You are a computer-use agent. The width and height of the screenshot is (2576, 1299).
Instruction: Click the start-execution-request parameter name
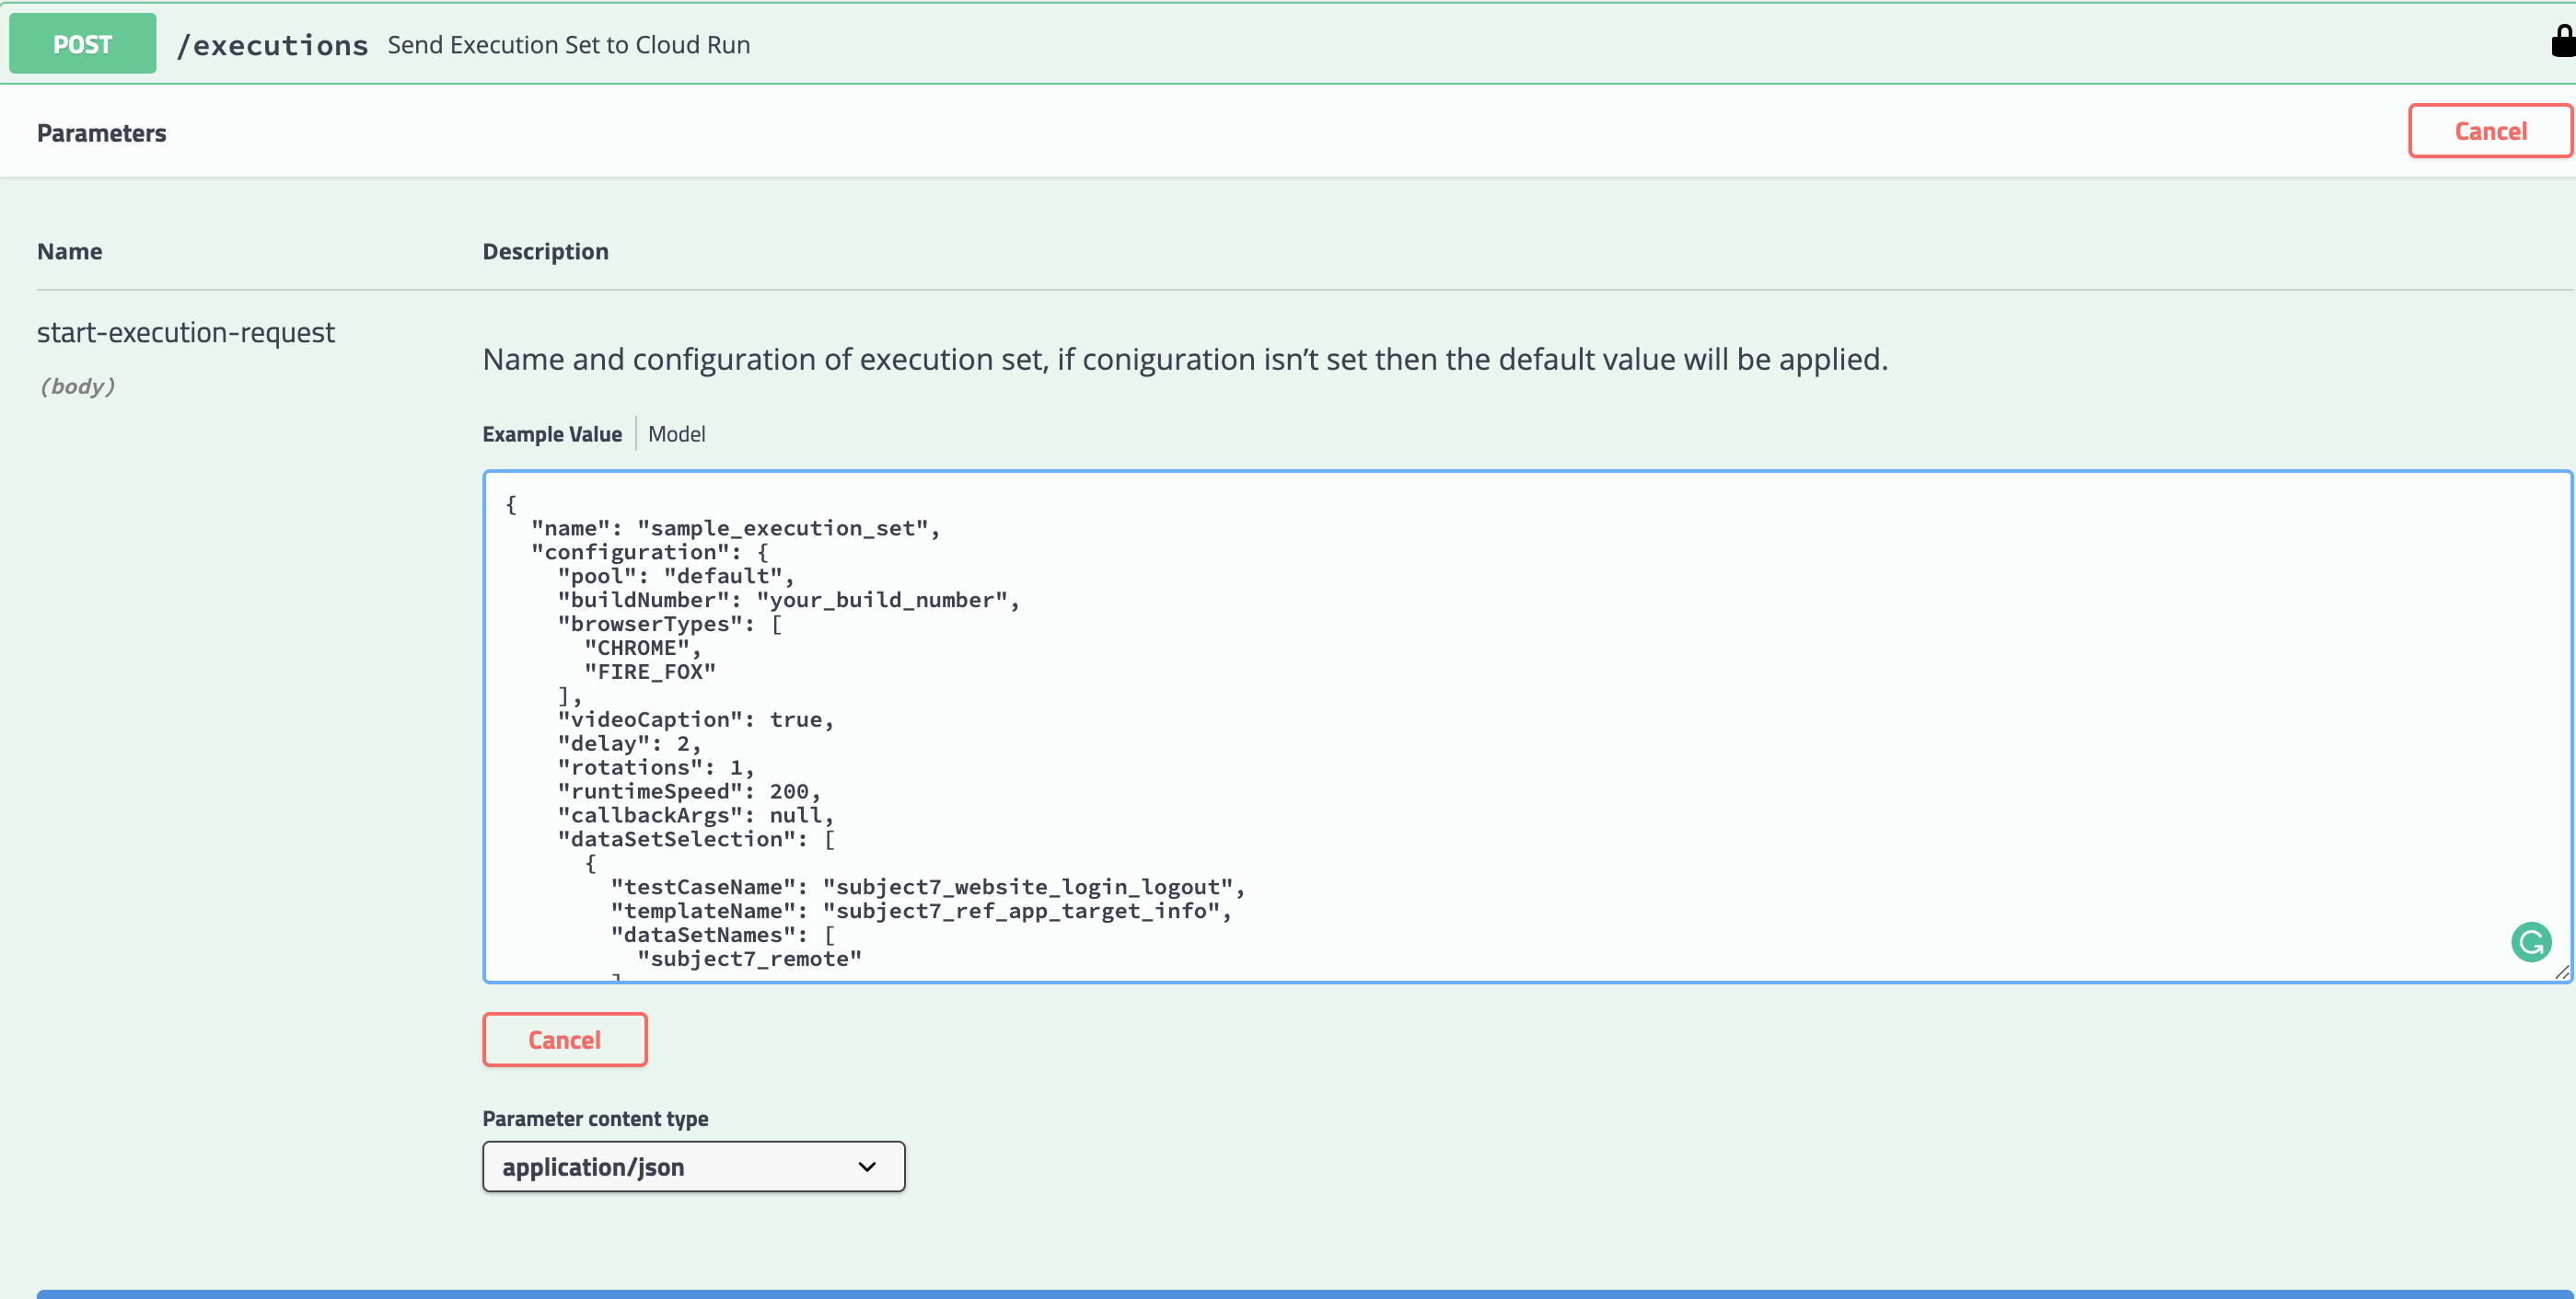tap(186, 332)
